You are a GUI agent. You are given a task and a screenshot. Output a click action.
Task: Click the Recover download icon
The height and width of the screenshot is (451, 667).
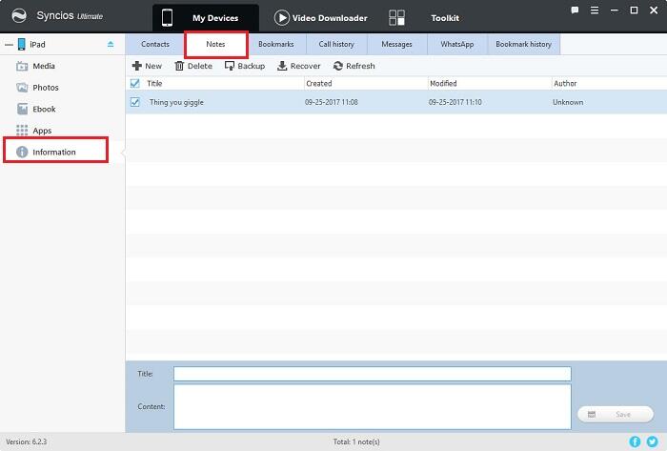click(x=282, y=66)
